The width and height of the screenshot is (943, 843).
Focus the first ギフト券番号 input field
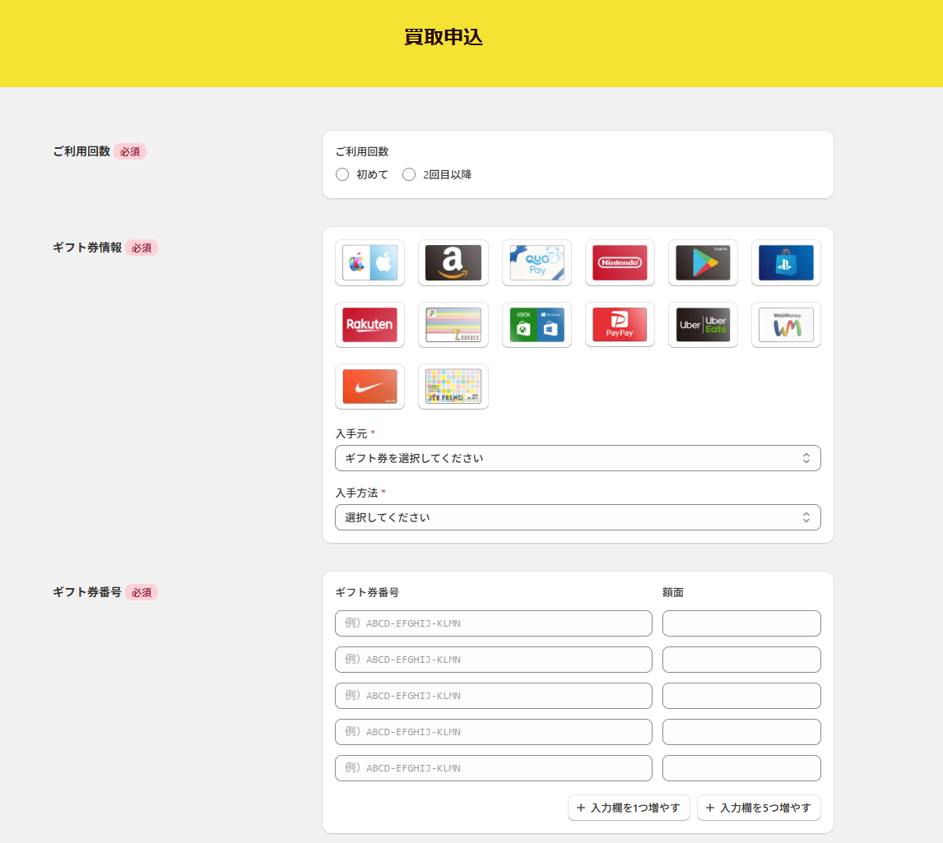tap(494, 623)
